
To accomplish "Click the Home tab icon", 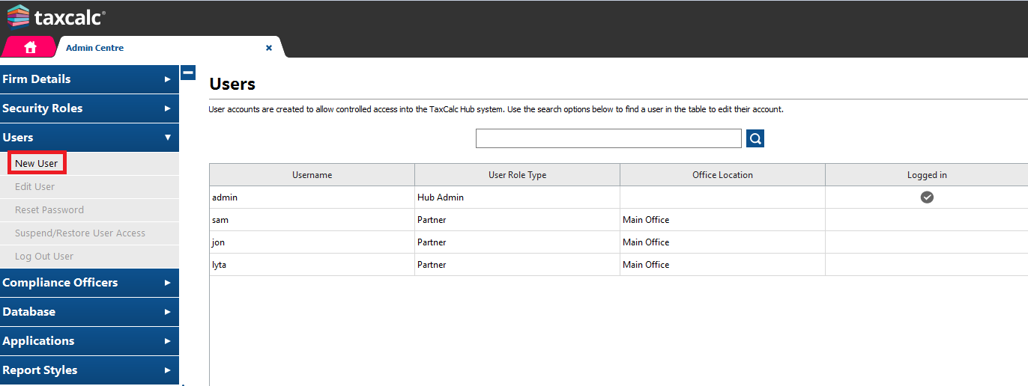I will (30, 47).
